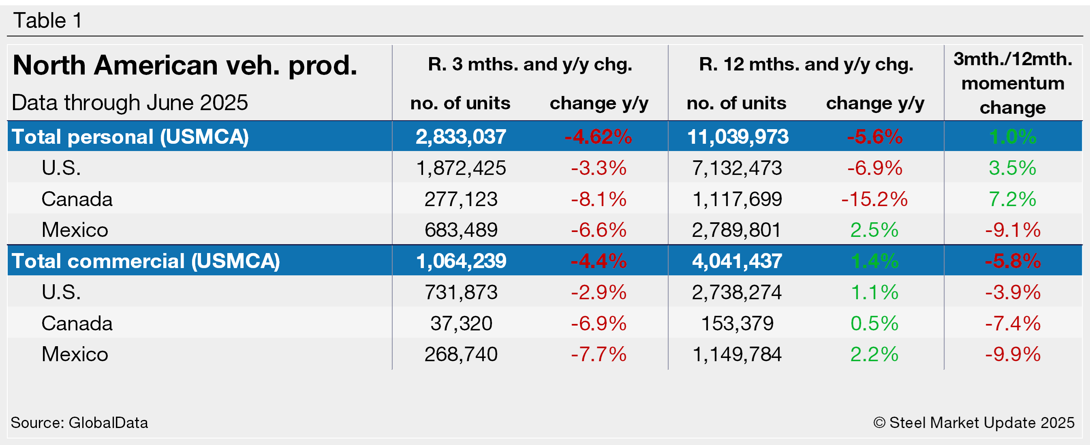Click the 1,872,425 U.S. personal units cell
The width and height of the screenshot is (1090, 445).
coord(461,168)
